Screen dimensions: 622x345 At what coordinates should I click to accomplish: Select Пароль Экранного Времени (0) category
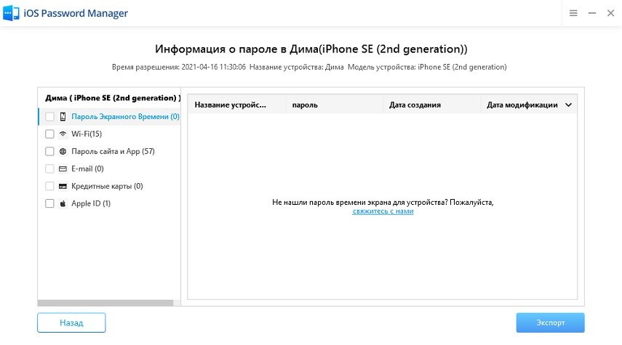pyautogui.click(x=109, y=116)
